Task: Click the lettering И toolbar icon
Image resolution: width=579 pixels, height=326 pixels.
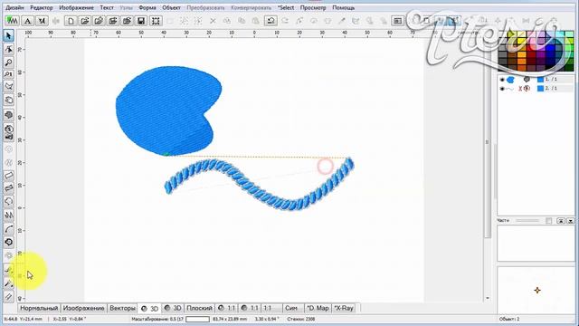Action: (42, 21)
